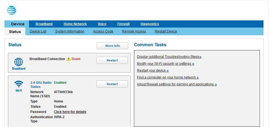The width and height of the screenshot is (269, 127).
Task: Display additional Troubleshooting Steps link
Action: coord(169,57)
